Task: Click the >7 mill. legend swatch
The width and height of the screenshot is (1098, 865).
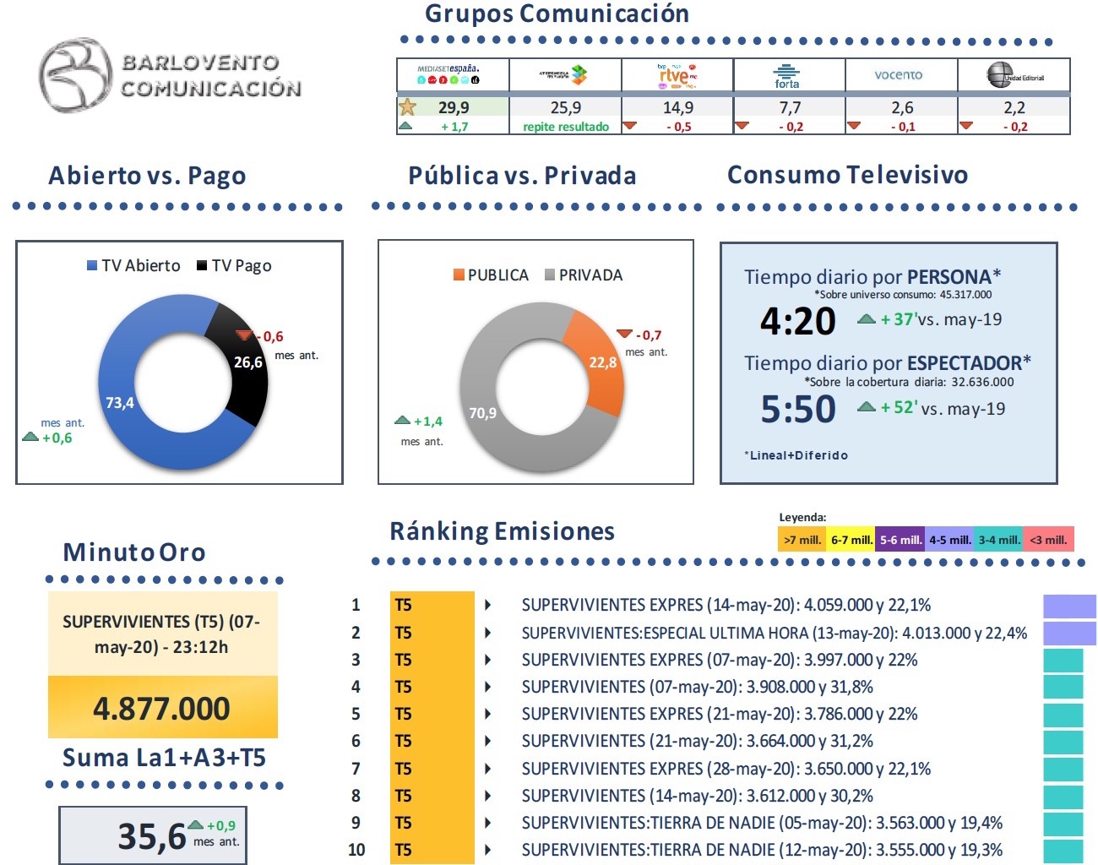Action: point(802,539)
